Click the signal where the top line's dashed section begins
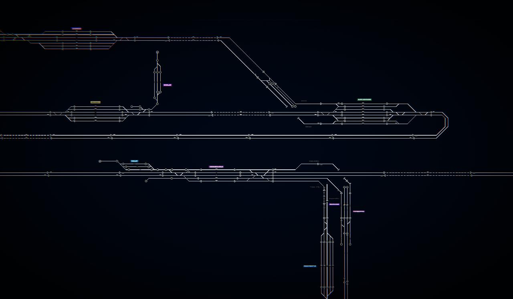This screenshot has height=299, width=513. click(x=169, y=38)
